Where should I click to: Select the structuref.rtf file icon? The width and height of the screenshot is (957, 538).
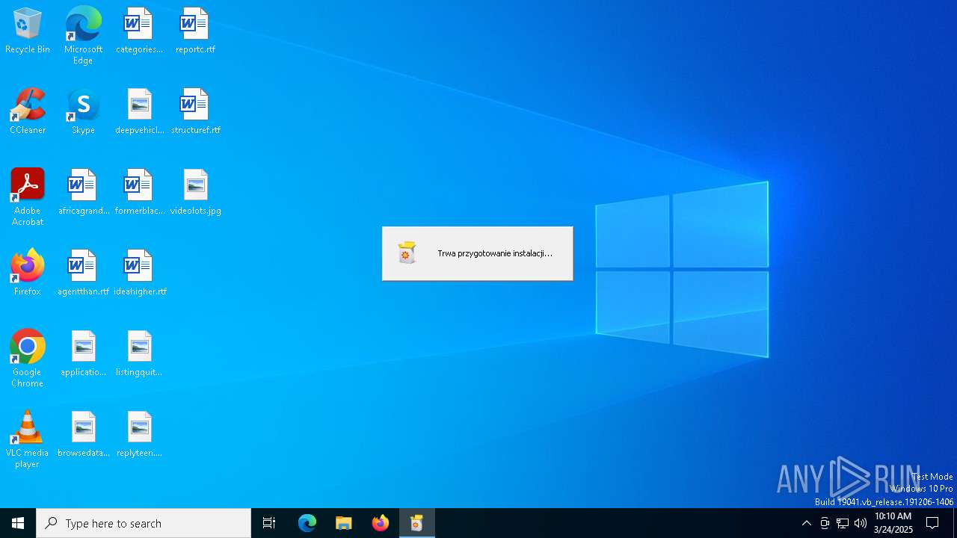coord(195,111)
